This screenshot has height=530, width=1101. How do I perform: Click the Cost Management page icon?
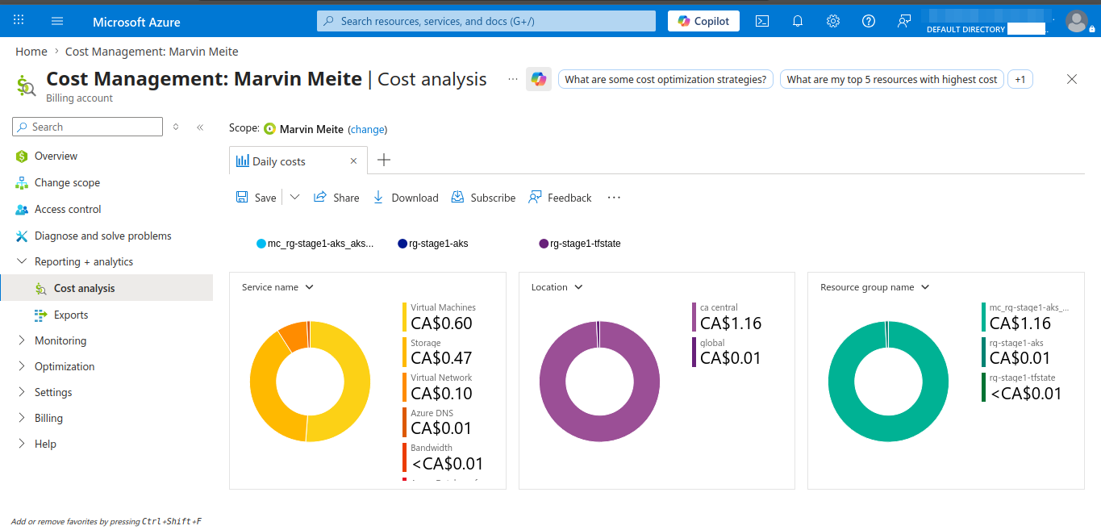coord(26,85)
